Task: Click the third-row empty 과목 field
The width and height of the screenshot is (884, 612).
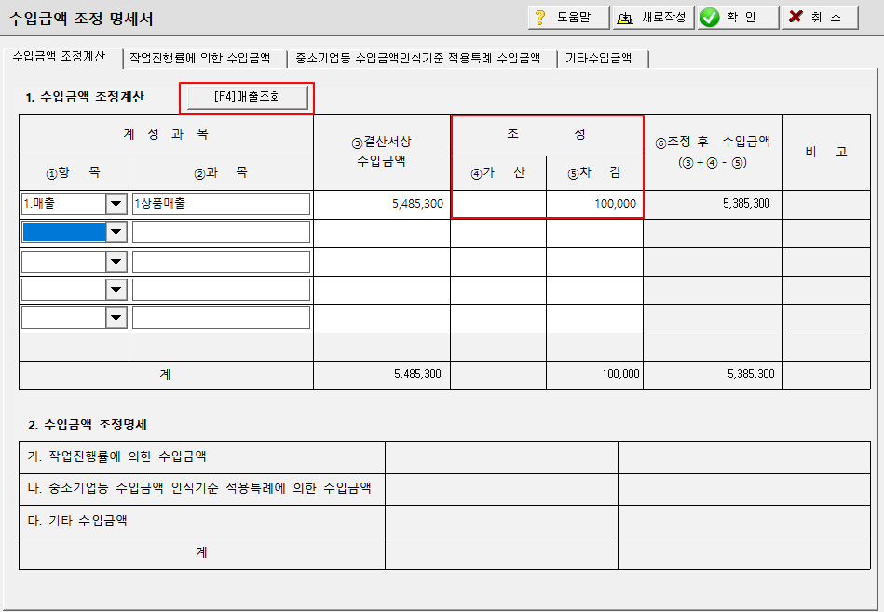Action: click(221, 262)
